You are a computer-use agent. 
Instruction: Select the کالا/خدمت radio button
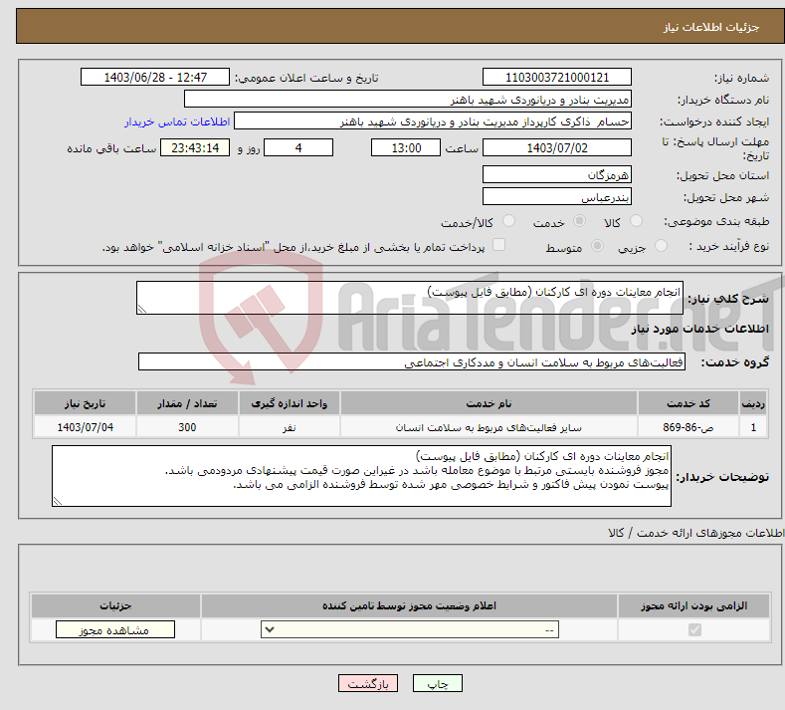tap(508, 221)
